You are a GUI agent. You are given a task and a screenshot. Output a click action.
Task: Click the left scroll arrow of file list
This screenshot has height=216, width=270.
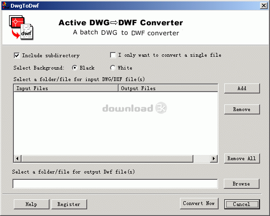[18, 158]
